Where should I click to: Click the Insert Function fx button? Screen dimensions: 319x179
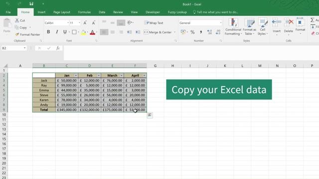point(58,48)
